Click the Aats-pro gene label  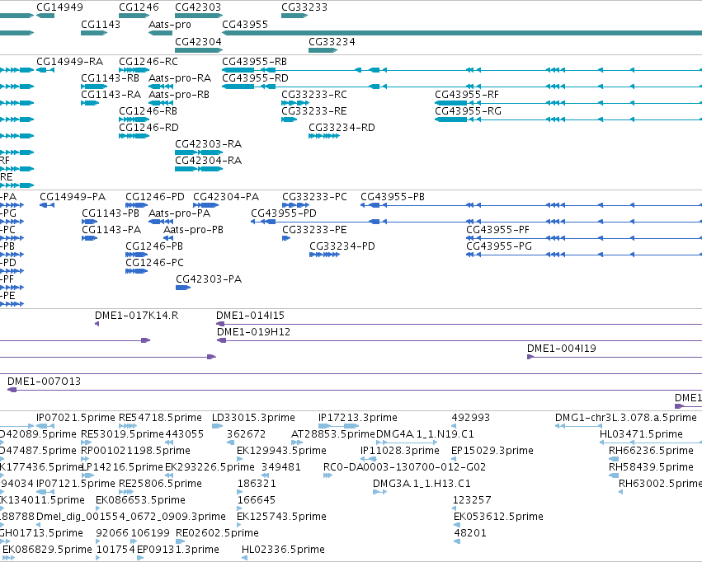coord(170,24)
